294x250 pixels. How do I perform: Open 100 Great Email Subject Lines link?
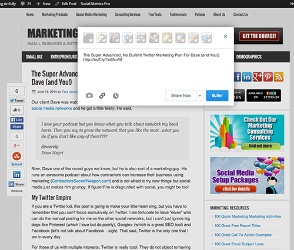pos(239,244)
